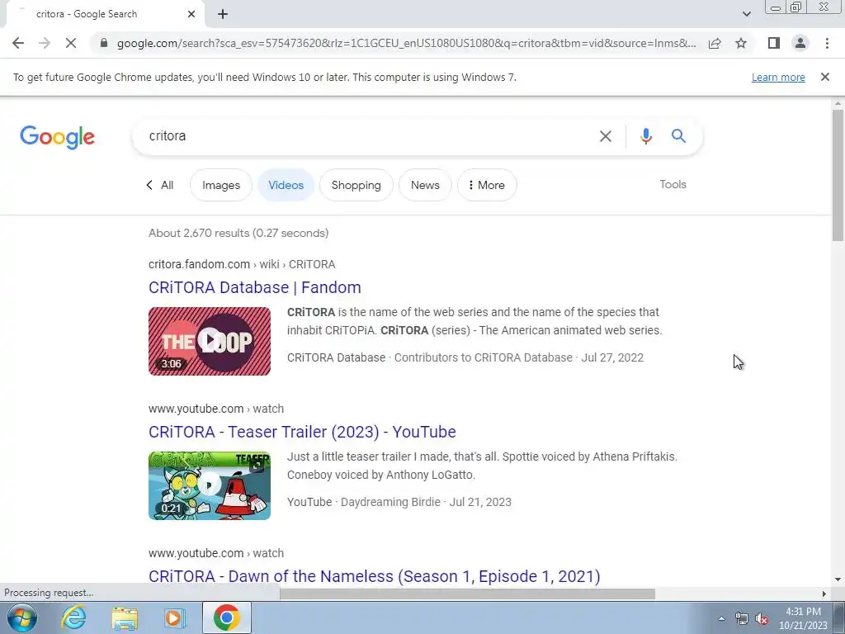This screenshot has height=634, width=845.
Task: Open Dawn of the Nameless result
Action: (x=375, y=576)
